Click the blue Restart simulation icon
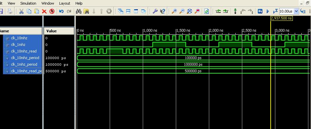 [260, 11]
